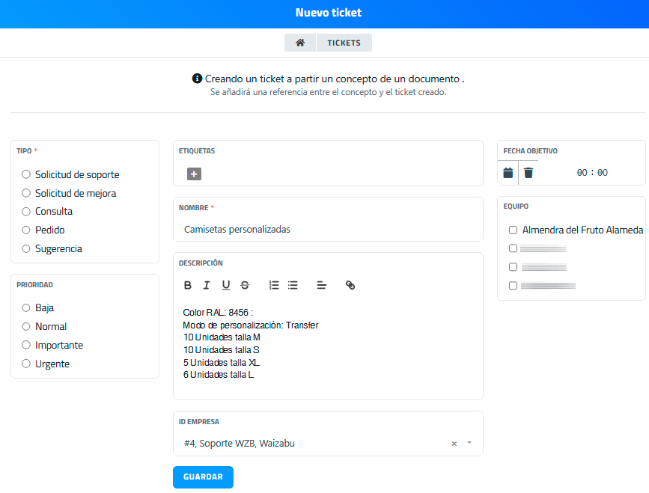Set priority to Urgente

coord(26,364)
